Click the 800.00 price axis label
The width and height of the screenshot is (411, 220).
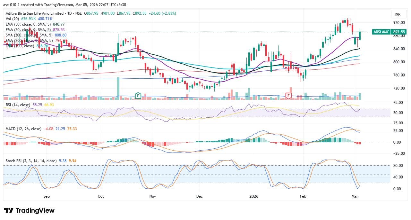399,62
